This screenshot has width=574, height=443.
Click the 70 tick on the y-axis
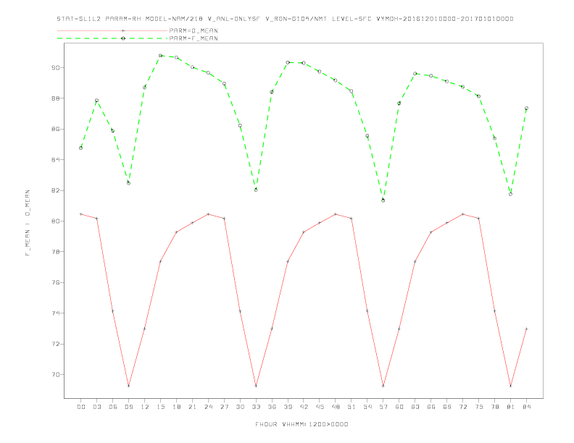56,375
